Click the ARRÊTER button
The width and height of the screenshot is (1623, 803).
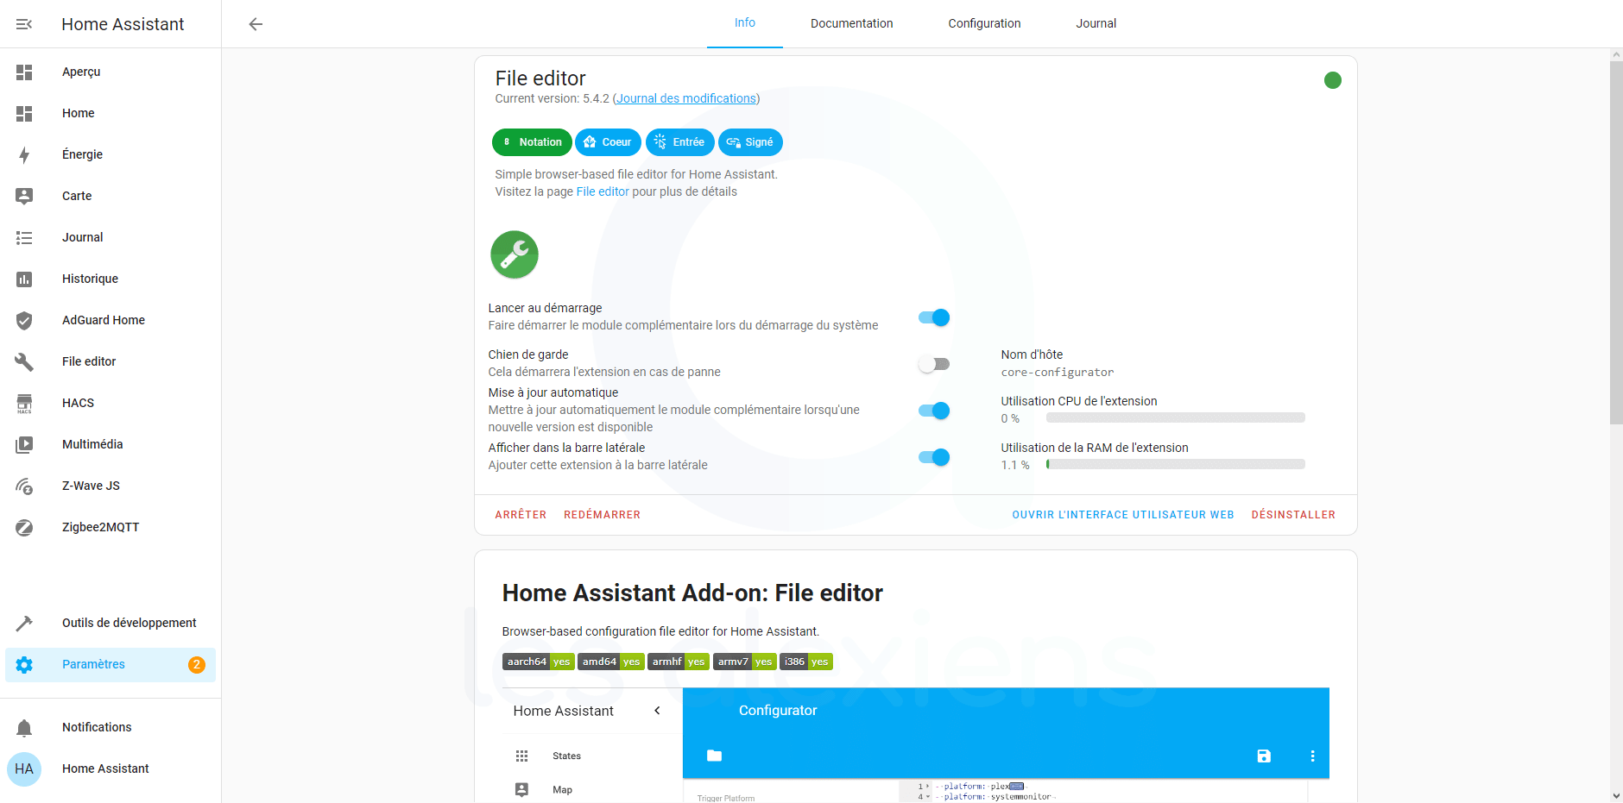click(x=521, y=515)
